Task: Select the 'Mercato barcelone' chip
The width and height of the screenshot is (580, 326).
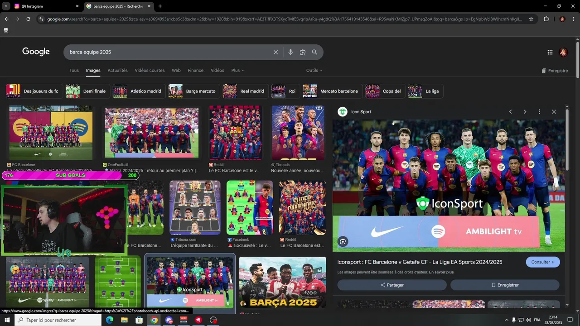Action: point(332,91)
